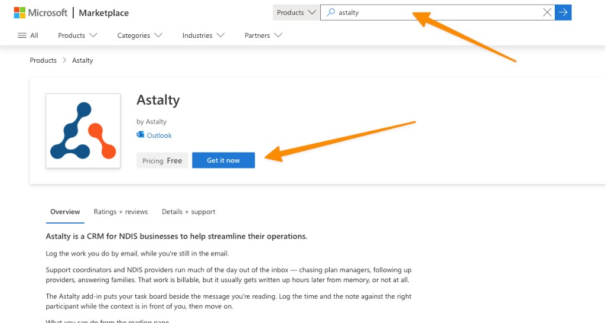The height and width of the screenshot is (323, 605).
Task: Expand the Products navigation menu
Action: pos(77,35)
